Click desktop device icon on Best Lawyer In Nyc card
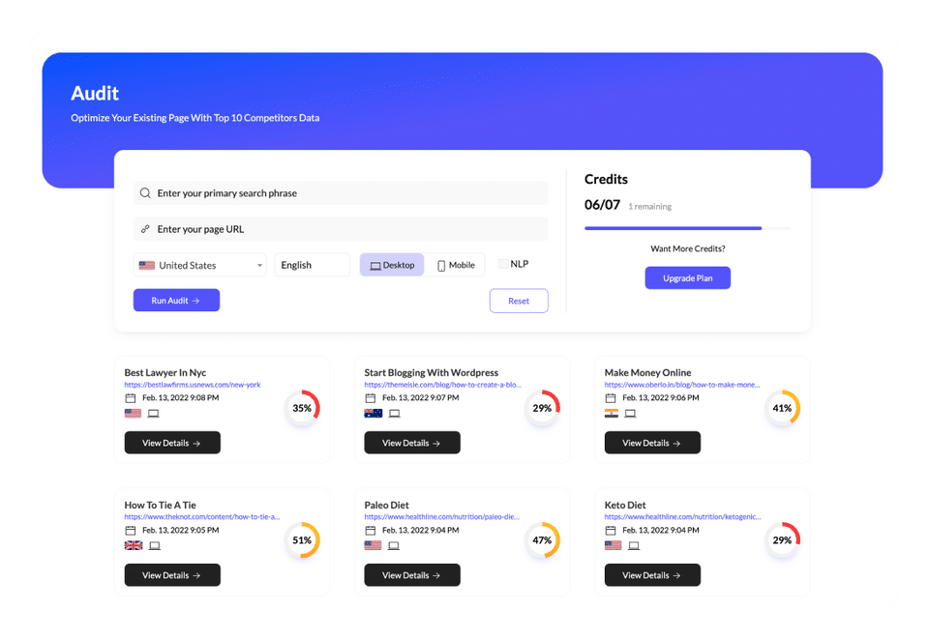Image resolution: width=929 pixels, height=639 pixels. [154, 414]
